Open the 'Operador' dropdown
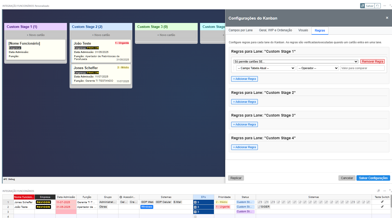 click(x=318, y=68)
